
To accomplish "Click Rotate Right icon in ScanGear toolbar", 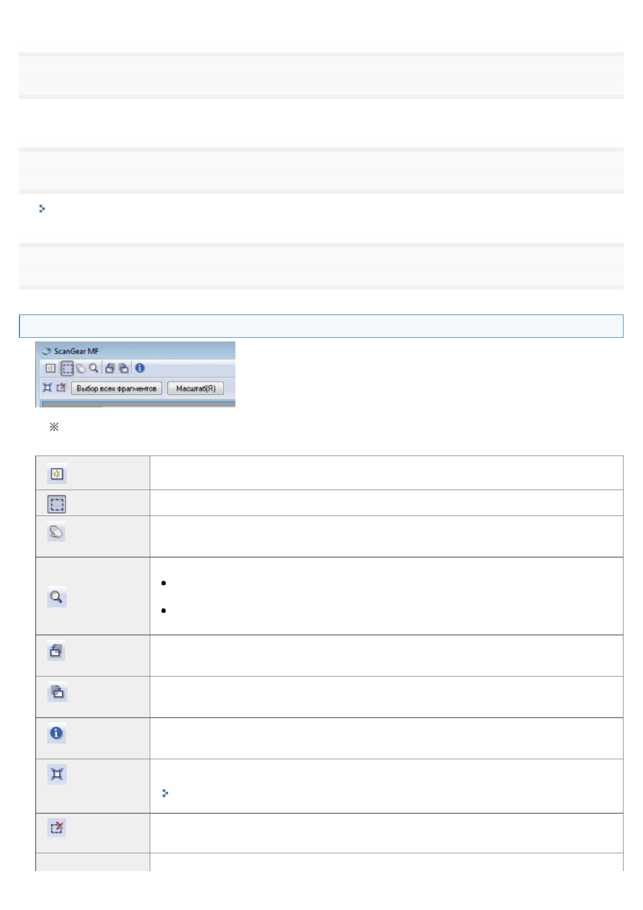I will pos(124,369).
